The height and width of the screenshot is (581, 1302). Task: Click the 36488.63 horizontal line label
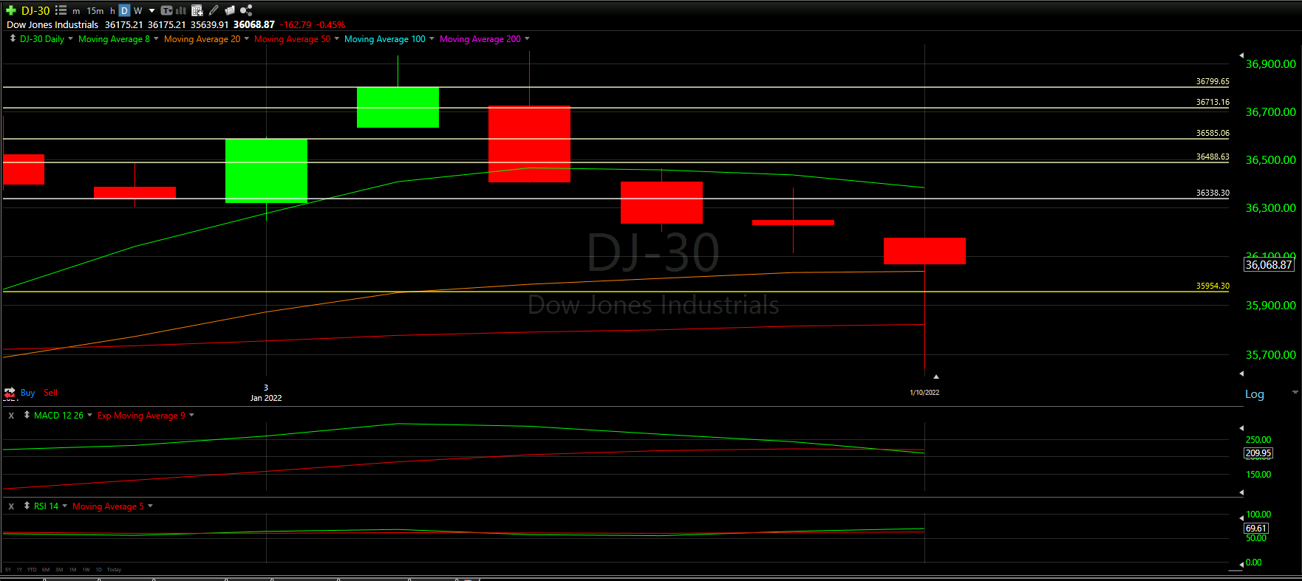click(x=1213, y=157)
